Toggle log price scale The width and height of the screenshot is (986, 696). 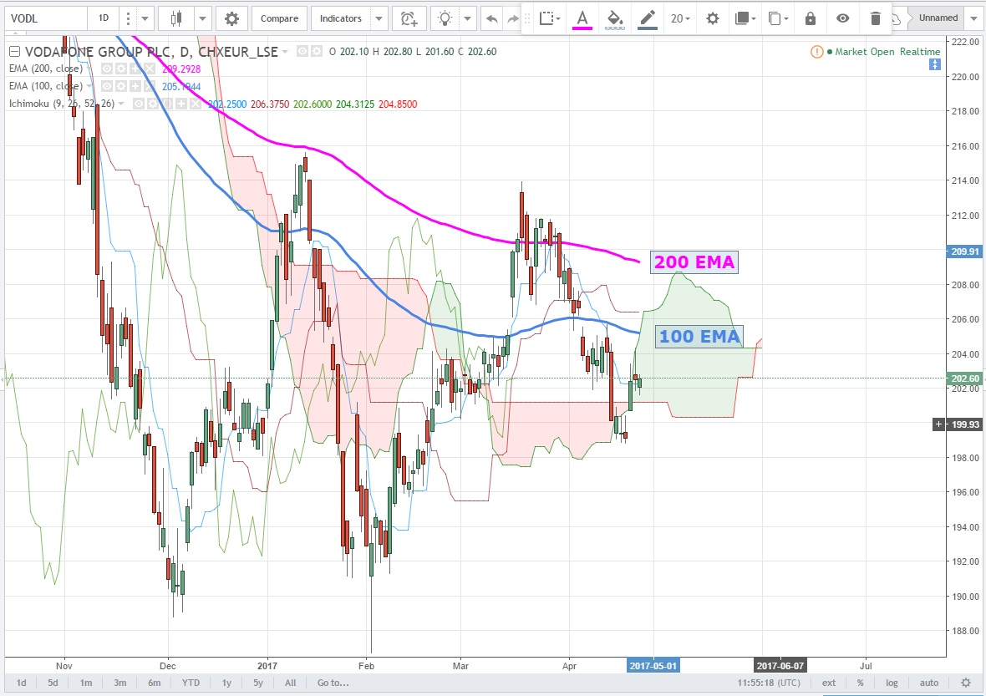pyautogui.click(x=892, y=683)
